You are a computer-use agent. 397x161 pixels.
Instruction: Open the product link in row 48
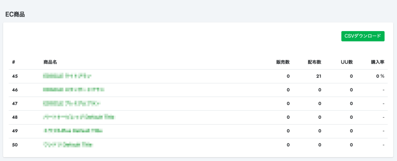[79, 117]
